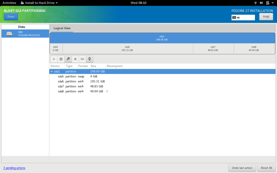Image resolution: width=277 pixels, height=173 pixels.
Task: Click the 195.31 GiB size value
Action: [x=97, y=81]
